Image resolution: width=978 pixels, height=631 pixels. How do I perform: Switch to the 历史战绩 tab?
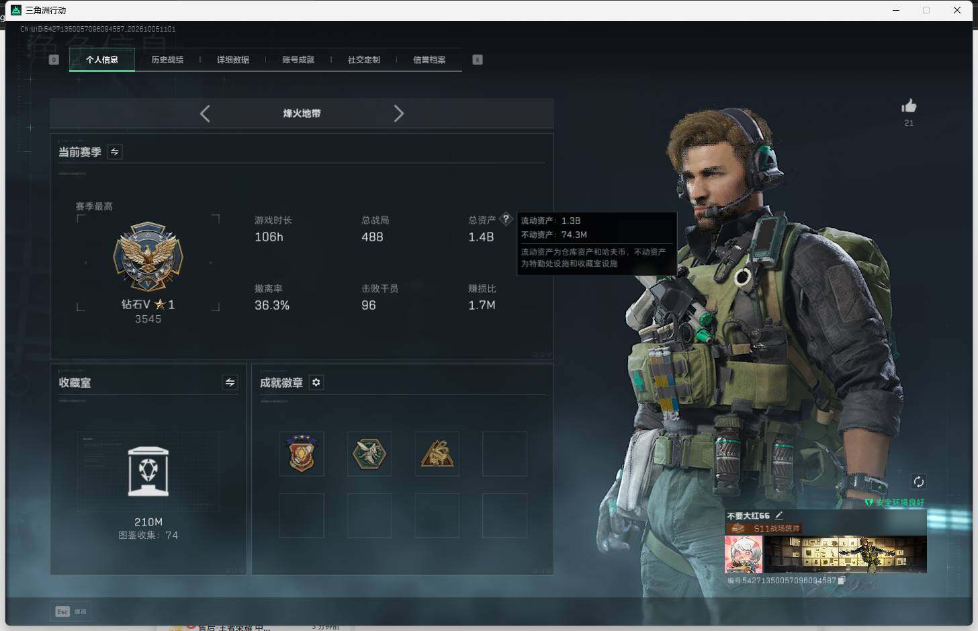tap(167, 60)
